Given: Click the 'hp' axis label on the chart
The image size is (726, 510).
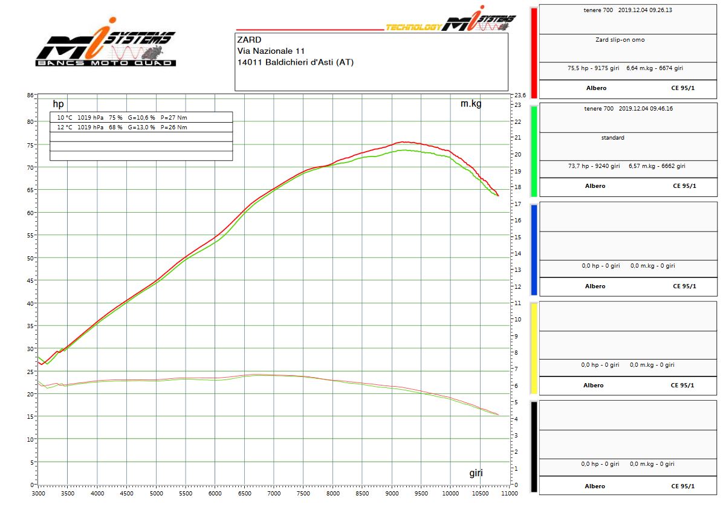Looking at the screenshot, I should click(58, 104).
